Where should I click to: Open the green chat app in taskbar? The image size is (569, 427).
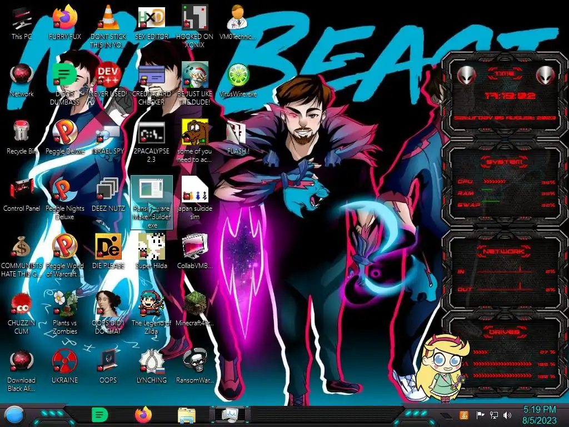click(99, 415)
